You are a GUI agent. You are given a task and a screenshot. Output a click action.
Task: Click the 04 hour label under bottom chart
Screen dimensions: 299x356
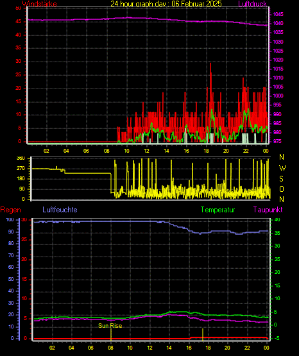[71, 348]
